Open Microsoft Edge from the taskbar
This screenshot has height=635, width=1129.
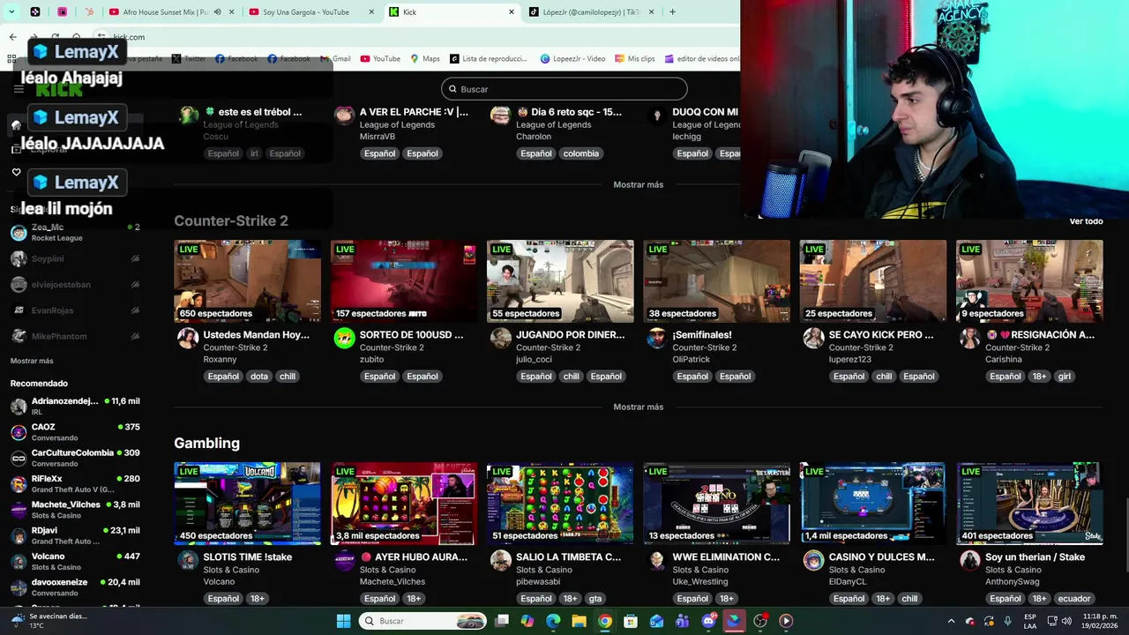coord(553,621)
